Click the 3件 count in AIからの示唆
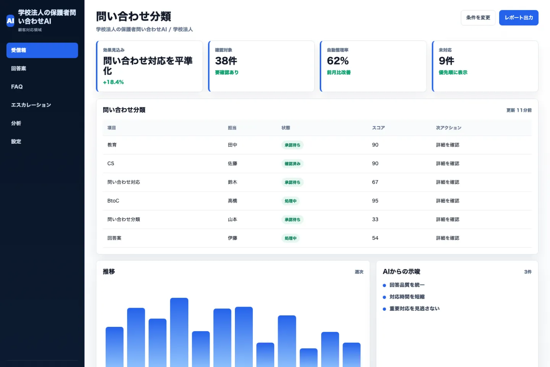The image size is (550, 367). coord(528,272)
